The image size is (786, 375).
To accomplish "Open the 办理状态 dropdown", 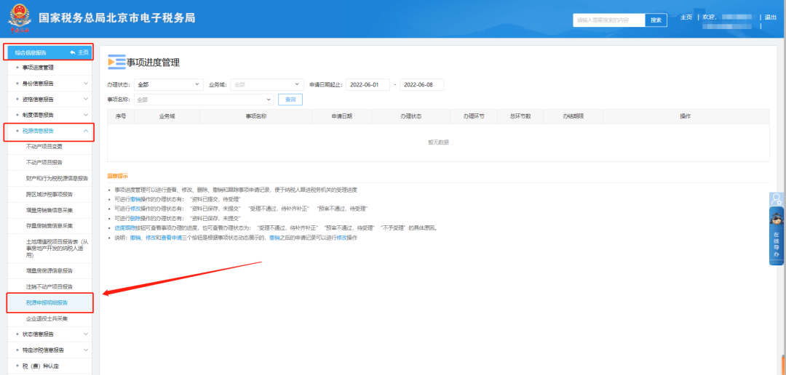I will pos(168,85).
